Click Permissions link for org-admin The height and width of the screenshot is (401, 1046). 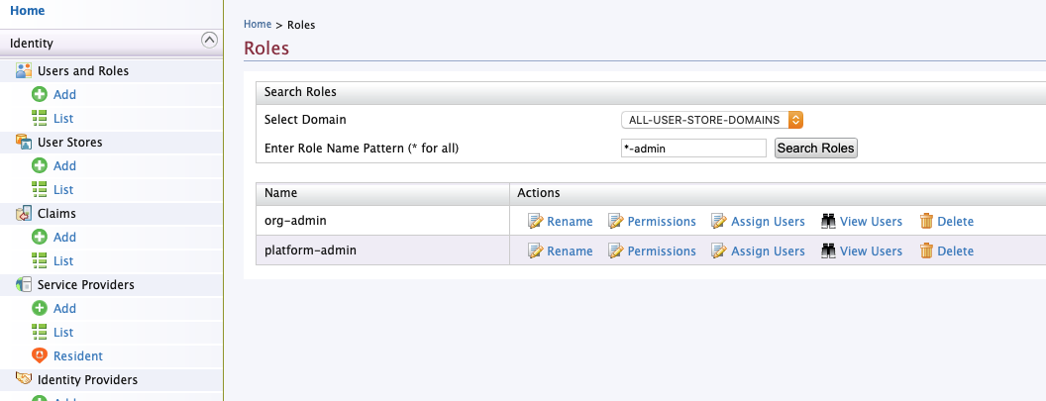tap(662, 222)
